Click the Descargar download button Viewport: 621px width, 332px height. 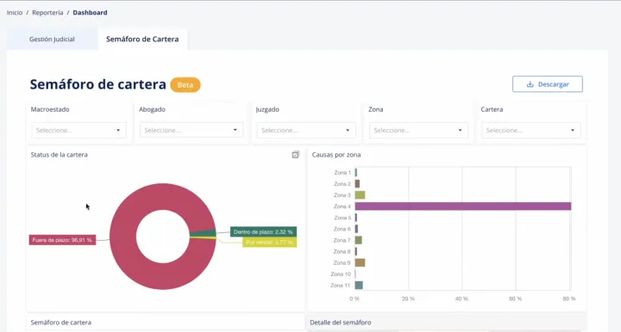pyautogui.click(x=548, y=84)
